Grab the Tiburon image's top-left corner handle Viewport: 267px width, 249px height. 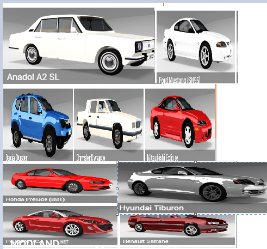[117, 162]
